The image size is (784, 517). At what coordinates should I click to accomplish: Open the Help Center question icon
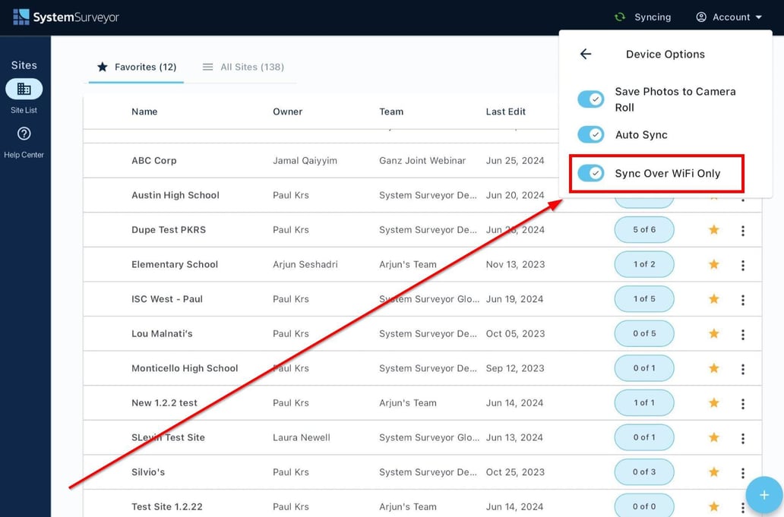(24, 134)
